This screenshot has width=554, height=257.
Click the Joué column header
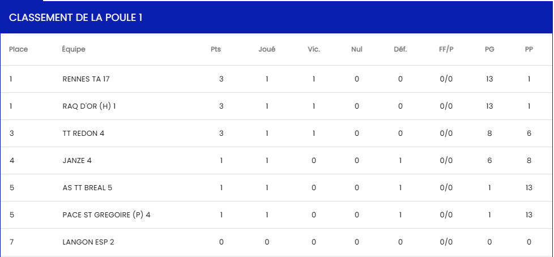coord(267,49)
